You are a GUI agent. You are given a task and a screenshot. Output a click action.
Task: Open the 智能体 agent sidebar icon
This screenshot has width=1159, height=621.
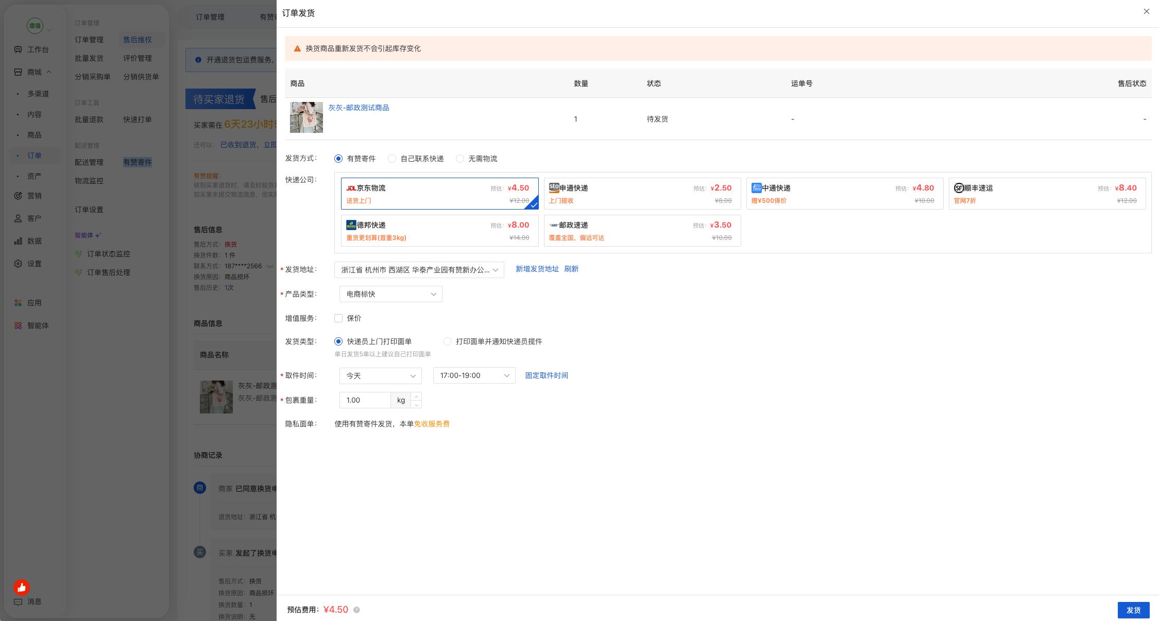[x=18, y=325]
